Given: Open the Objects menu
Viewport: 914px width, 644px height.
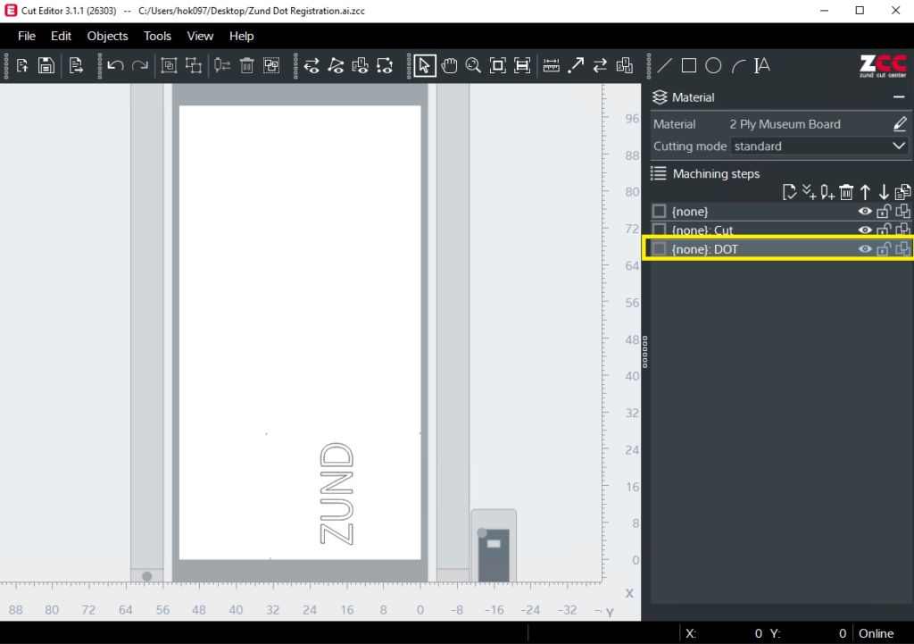Looking at the screenshot, I should 107,36.
